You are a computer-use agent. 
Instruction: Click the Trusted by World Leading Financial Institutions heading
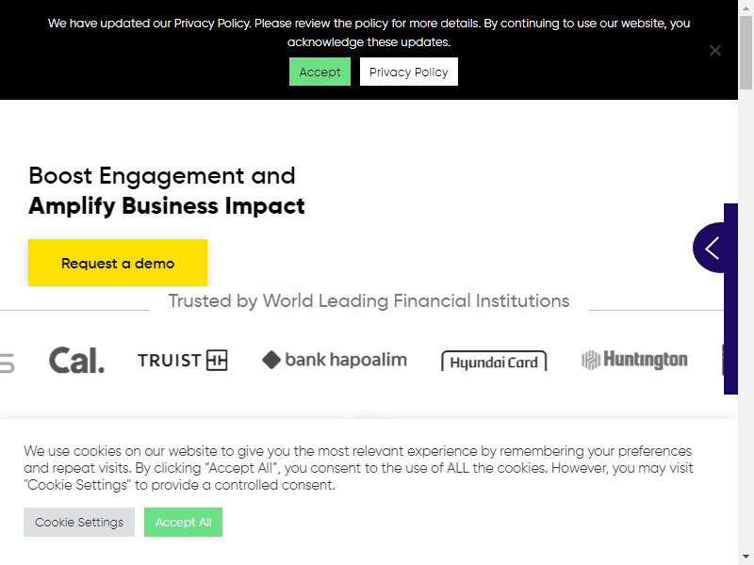(x=369, y=301)
